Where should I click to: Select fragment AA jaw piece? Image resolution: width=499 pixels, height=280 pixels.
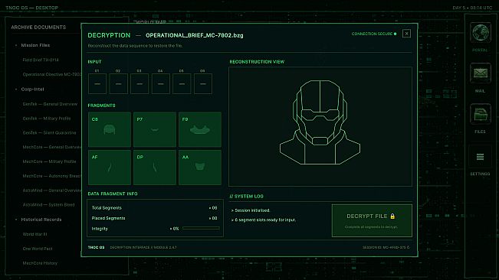[x=200, y=168]
